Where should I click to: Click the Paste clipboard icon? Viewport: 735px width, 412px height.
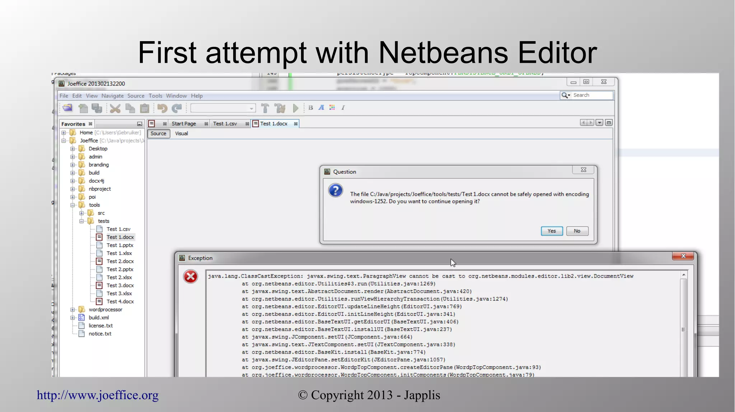tap(145, 108)
